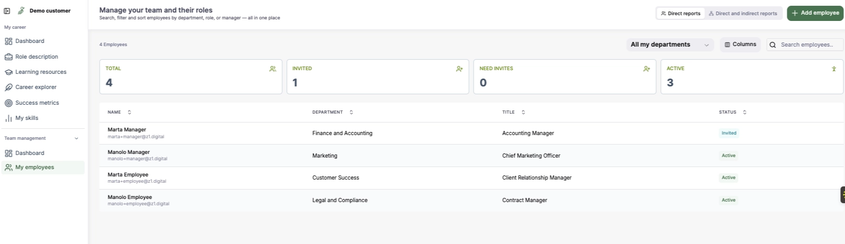Click the My employees people icon
845x244 pixels.
point(8,168)
